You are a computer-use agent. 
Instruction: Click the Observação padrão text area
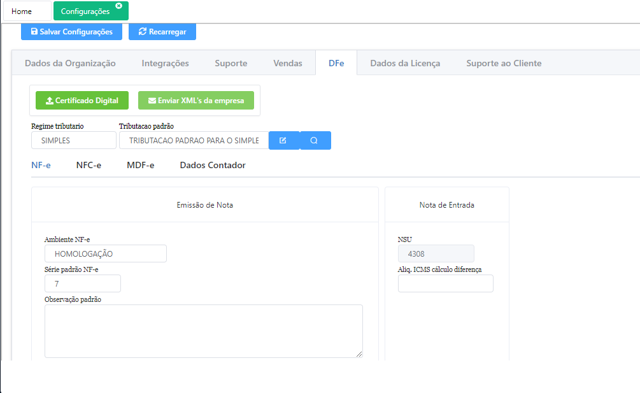click(203, 331)
